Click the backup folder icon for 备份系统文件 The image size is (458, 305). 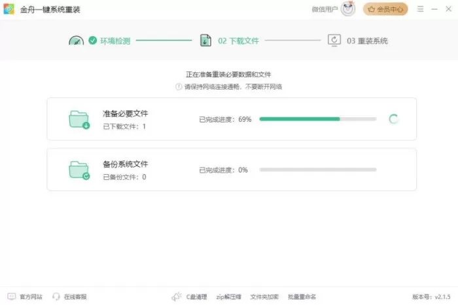point(79,170)
